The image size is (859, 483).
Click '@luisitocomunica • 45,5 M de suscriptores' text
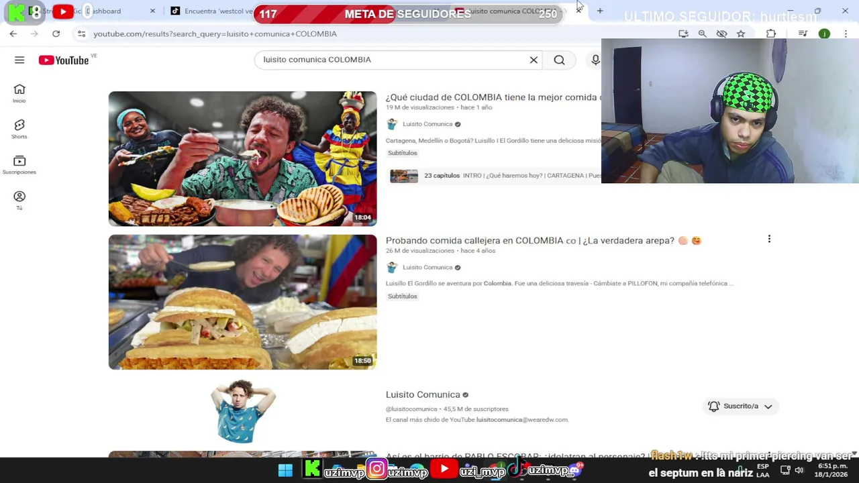(x=447, y=409)
